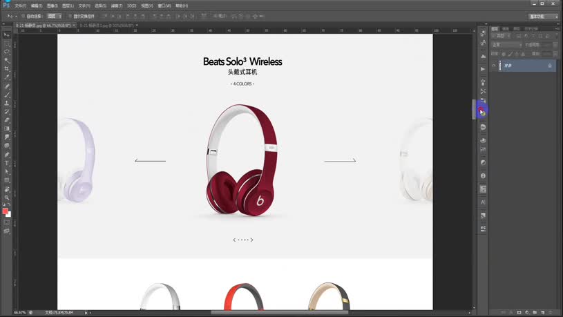563x317 pixels.
Task: Click the new group folder button
Action: click(x=535, y=313)
